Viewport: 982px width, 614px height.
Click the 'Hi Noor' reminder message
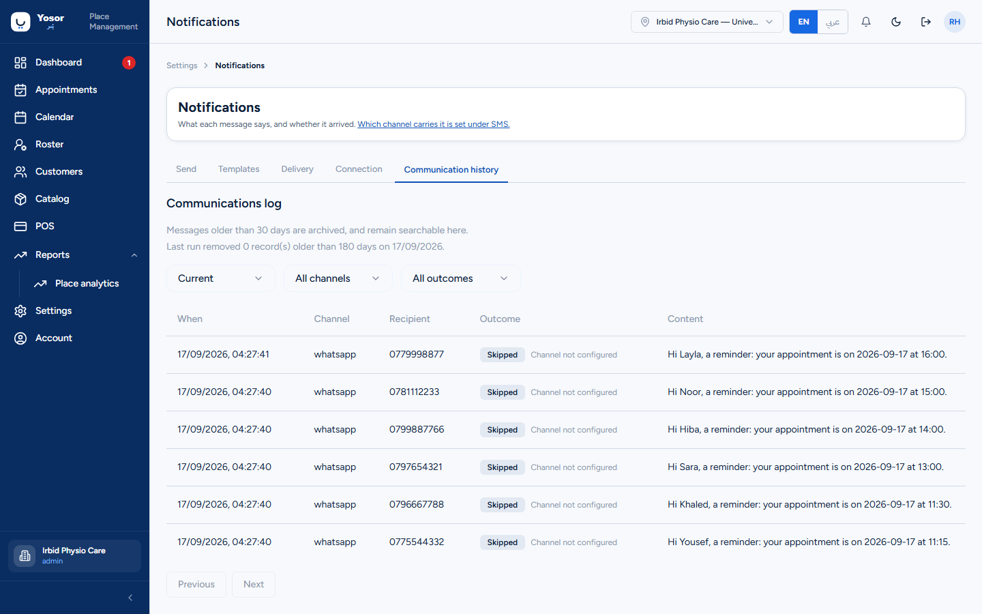click(x=807, y=392)
